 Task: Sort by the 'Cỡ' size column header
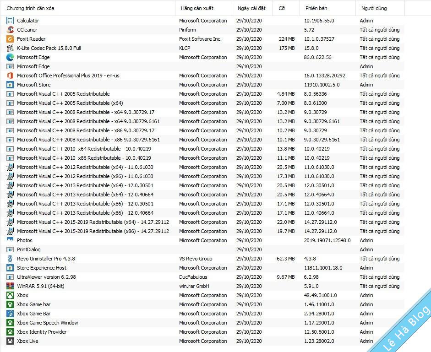coord(286,8)
